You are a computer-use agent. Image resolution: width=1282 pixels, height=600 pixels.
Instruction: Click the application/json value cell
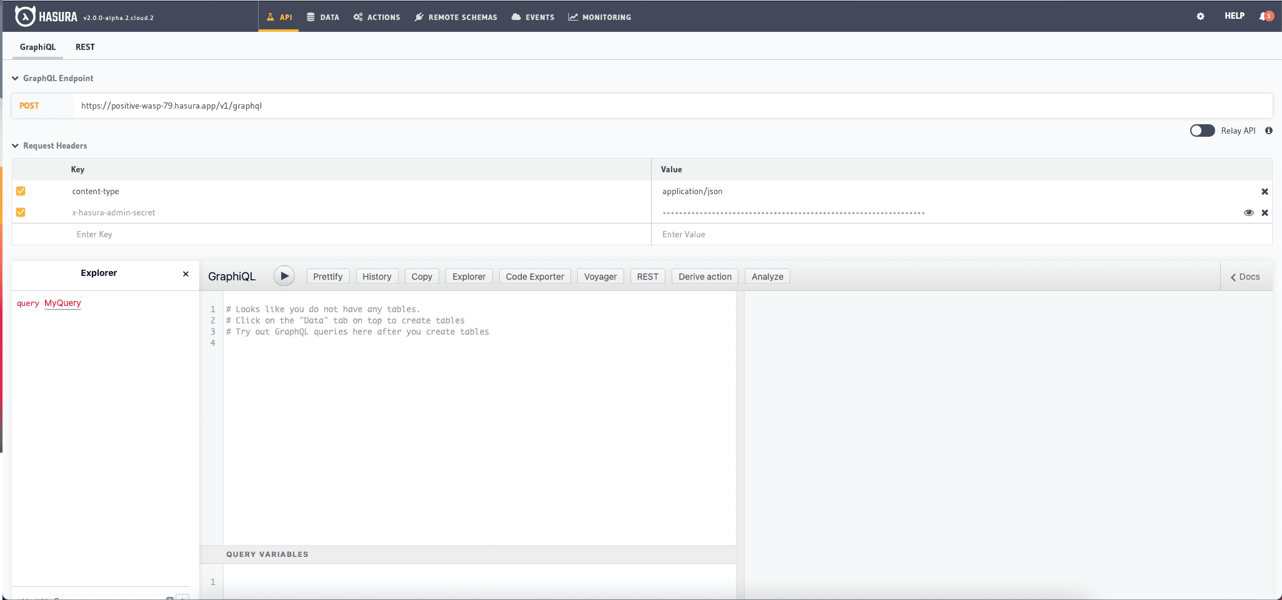tap(692, 191)
